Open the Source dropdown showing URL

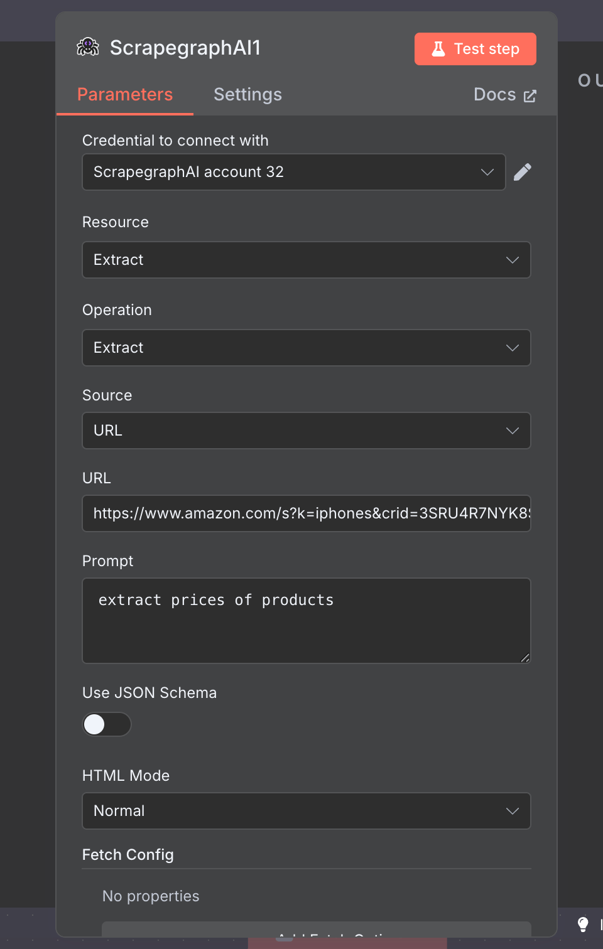307,431
